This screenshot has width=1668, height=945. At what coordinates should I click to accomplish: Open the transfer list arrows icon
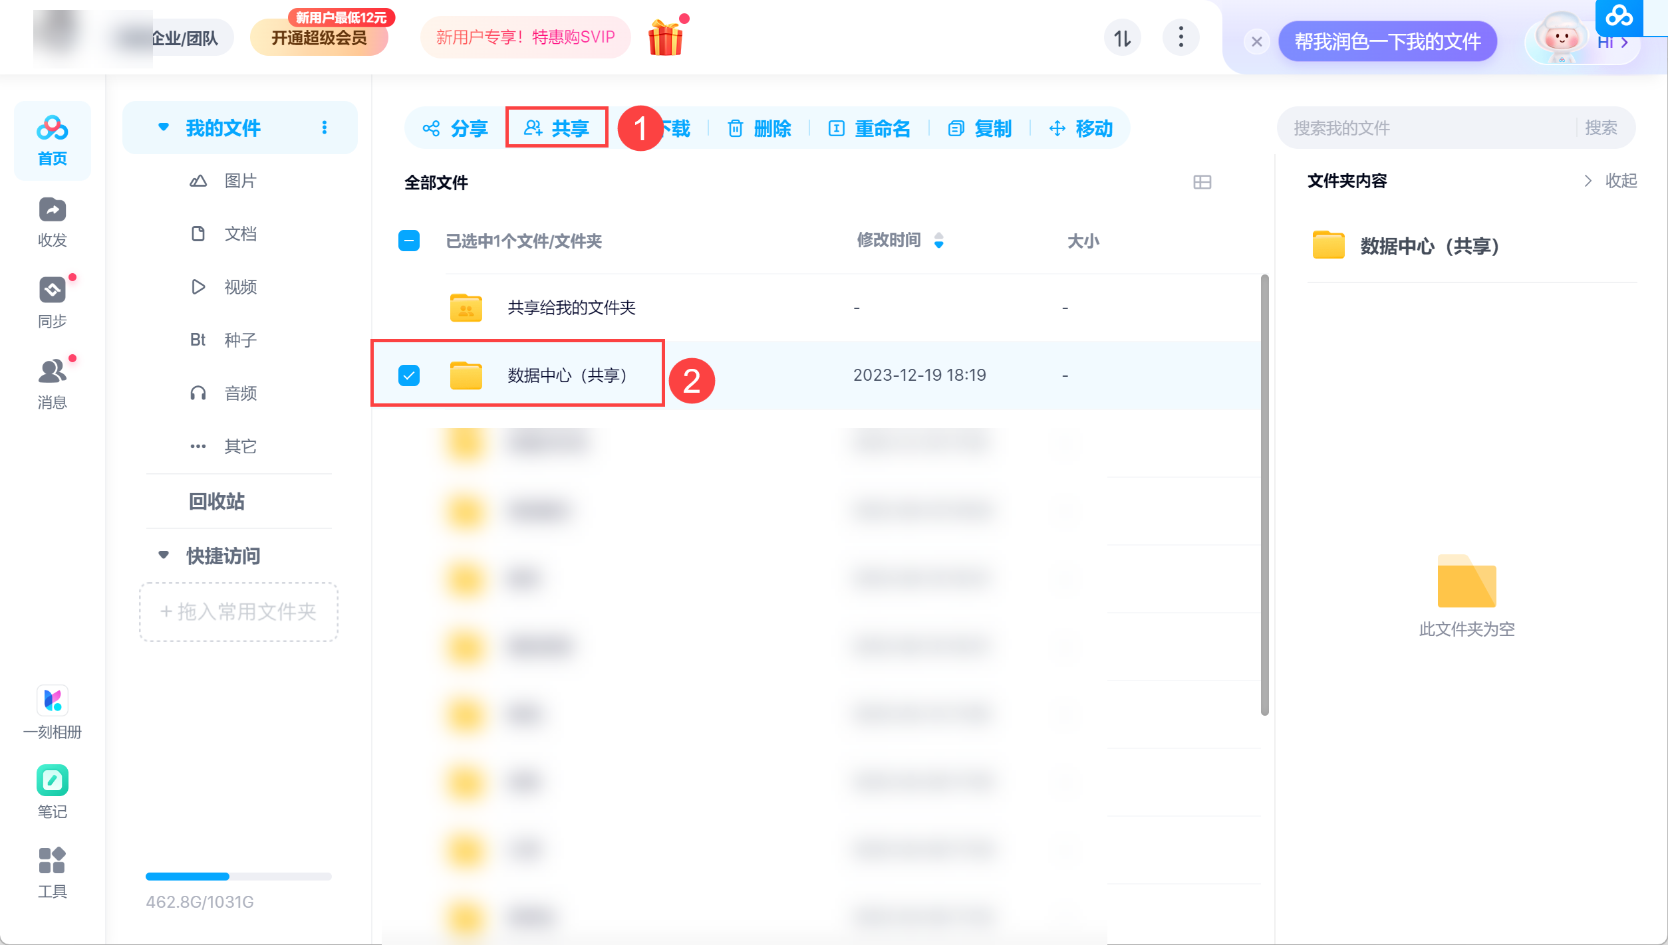click(1122, 38)
